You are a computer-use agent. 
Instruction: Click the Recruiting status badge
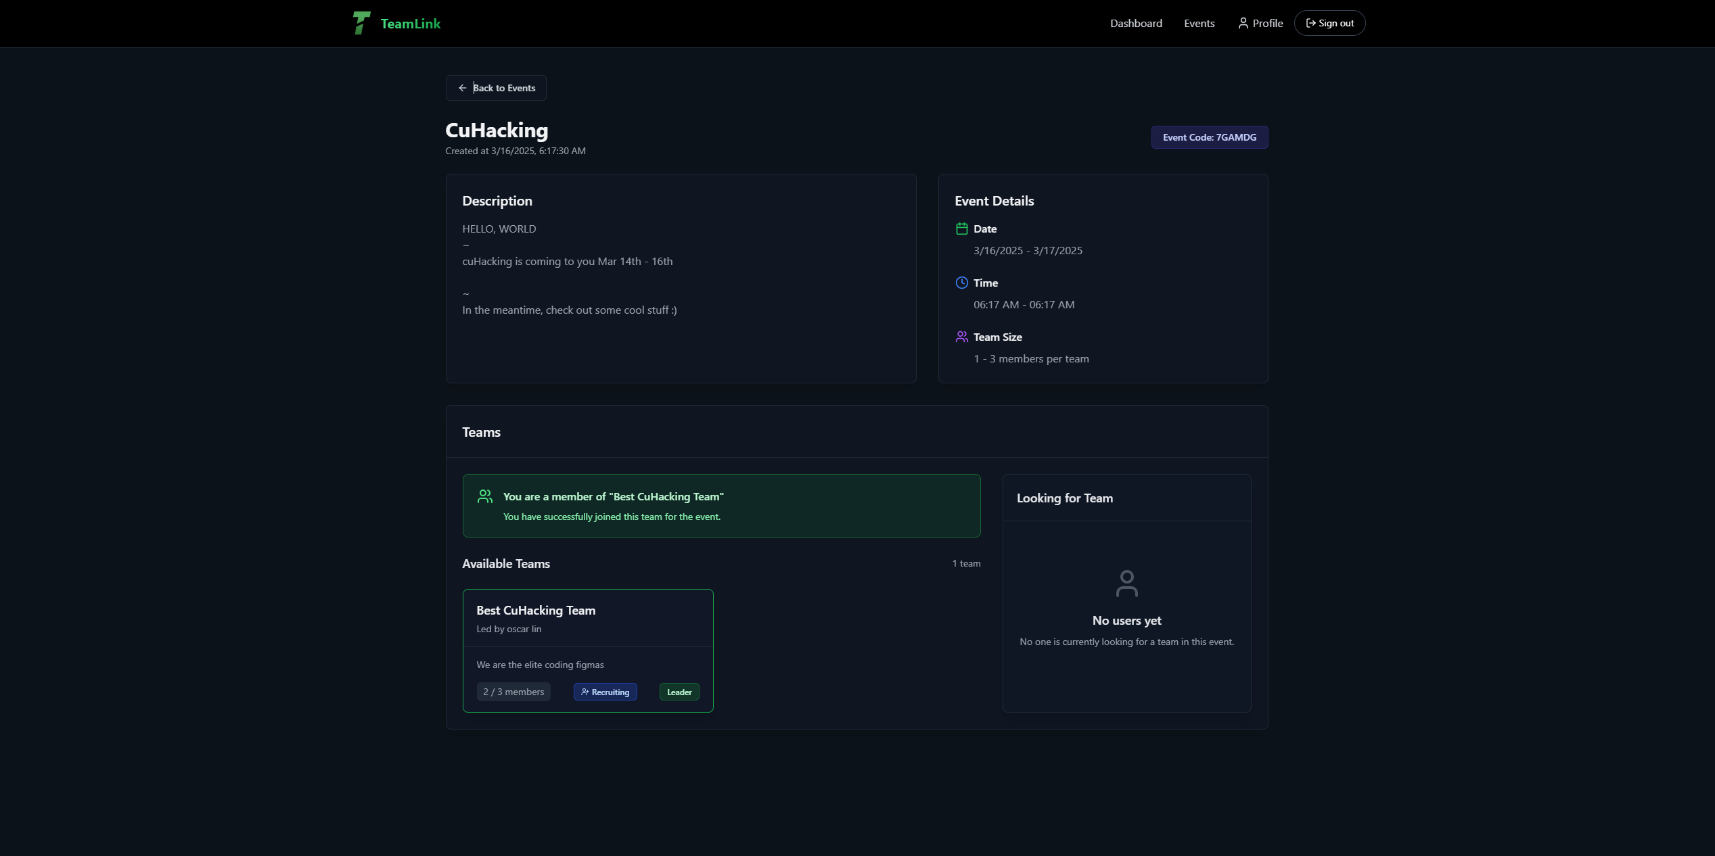click(x=605, y=692)
